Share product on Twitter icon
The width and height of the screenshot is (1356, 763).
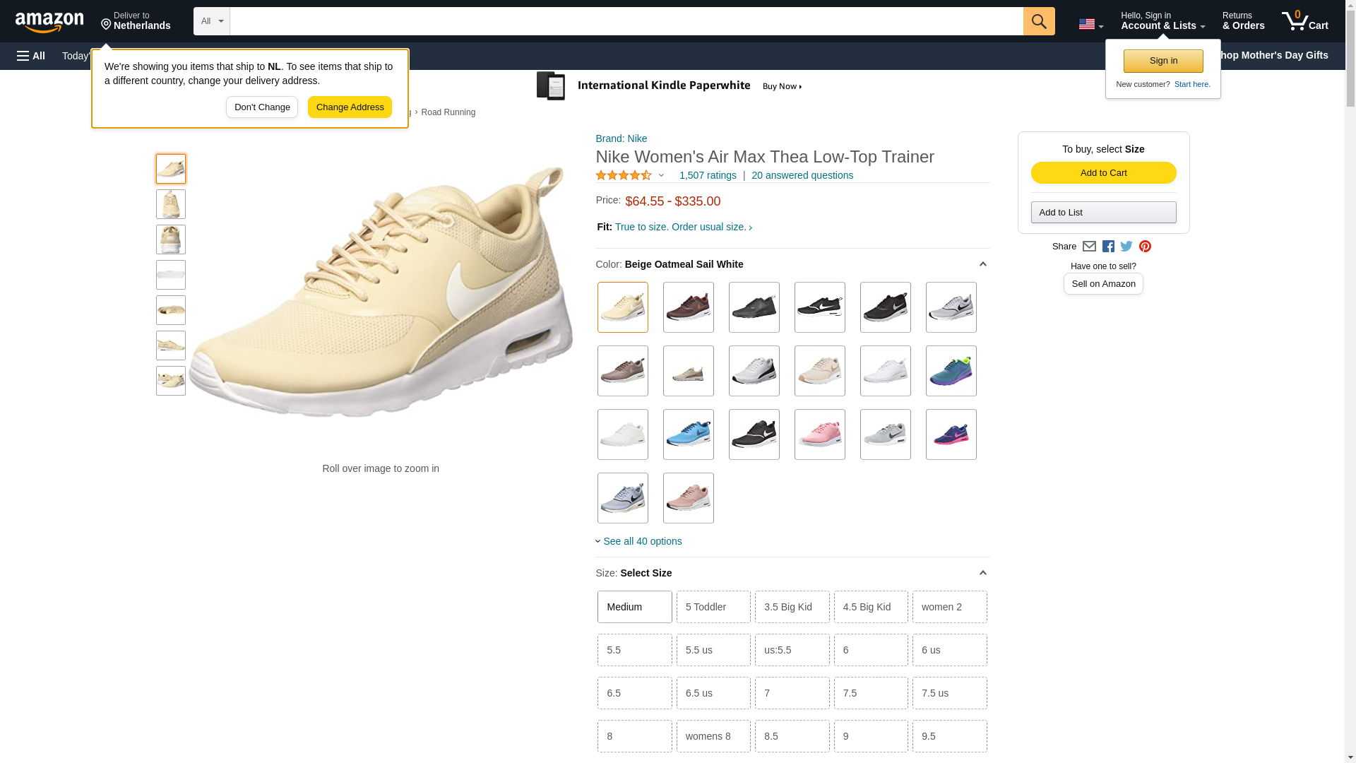coord(1126,247)
